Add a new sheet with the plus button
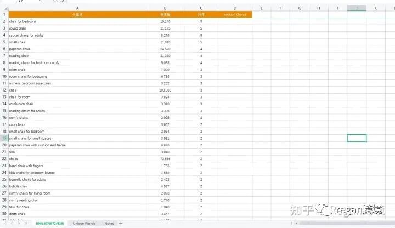This screenshot has height=228, width=395. (x=121, y=223)
